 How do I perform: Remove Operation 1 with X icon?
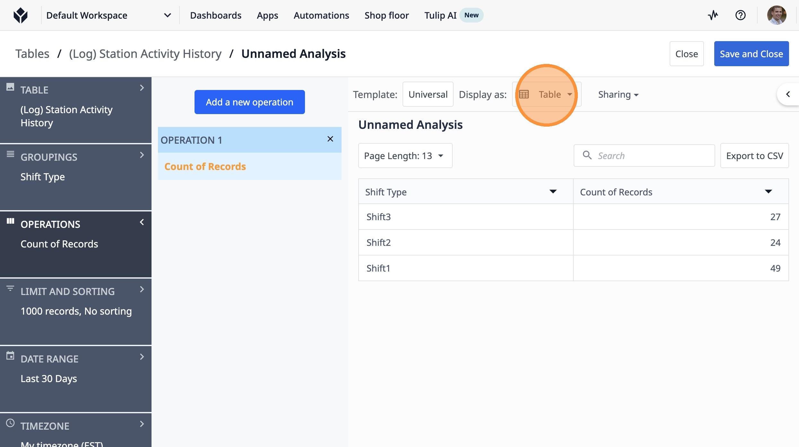330,139
